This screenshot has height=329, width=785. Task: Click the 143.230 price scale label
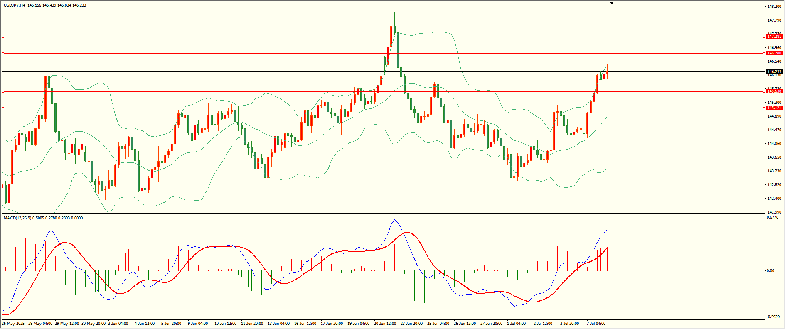click(x=774, y=171)
